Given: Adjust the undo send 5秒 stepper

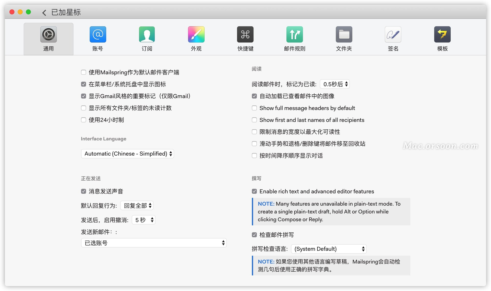Looking at the screenshot, I should (143, 220).
